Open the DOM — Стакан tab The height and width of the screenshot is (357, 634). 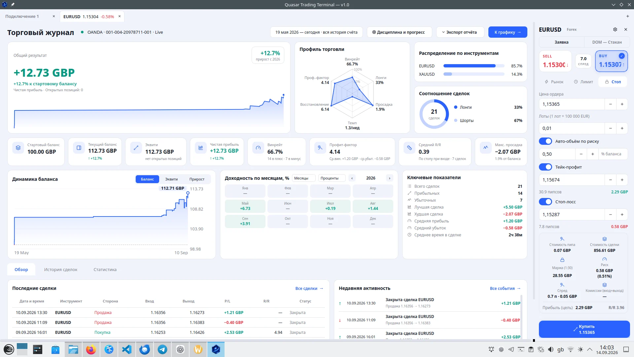(607, 42)
